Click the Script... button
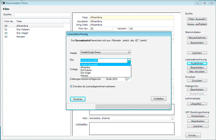This screenshot has width=216, height=140. 193,135
